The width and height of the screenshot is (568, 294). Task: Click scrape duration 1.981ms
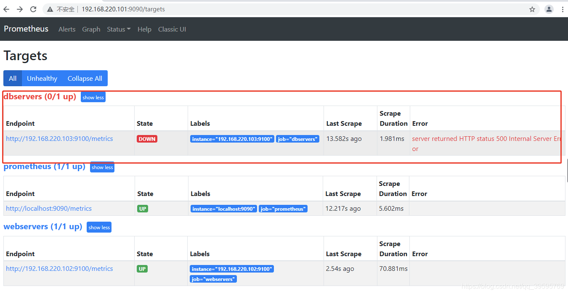point(392,139)
